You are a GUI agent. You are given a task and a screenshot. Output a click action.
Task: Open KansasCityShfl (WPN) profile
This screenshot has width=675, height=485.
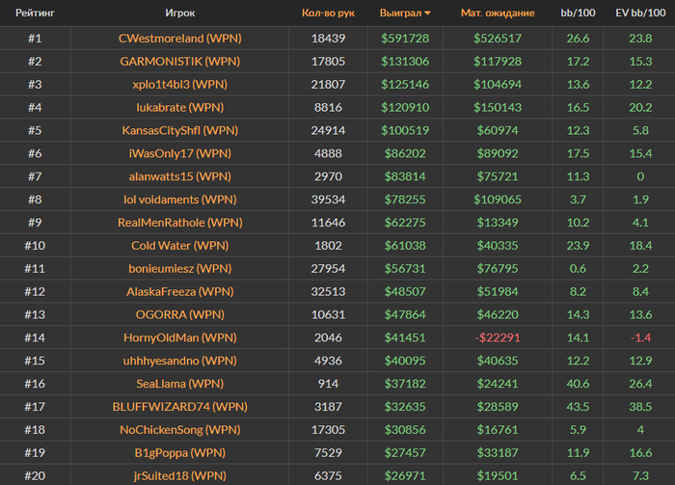click(x=179, y=130)
